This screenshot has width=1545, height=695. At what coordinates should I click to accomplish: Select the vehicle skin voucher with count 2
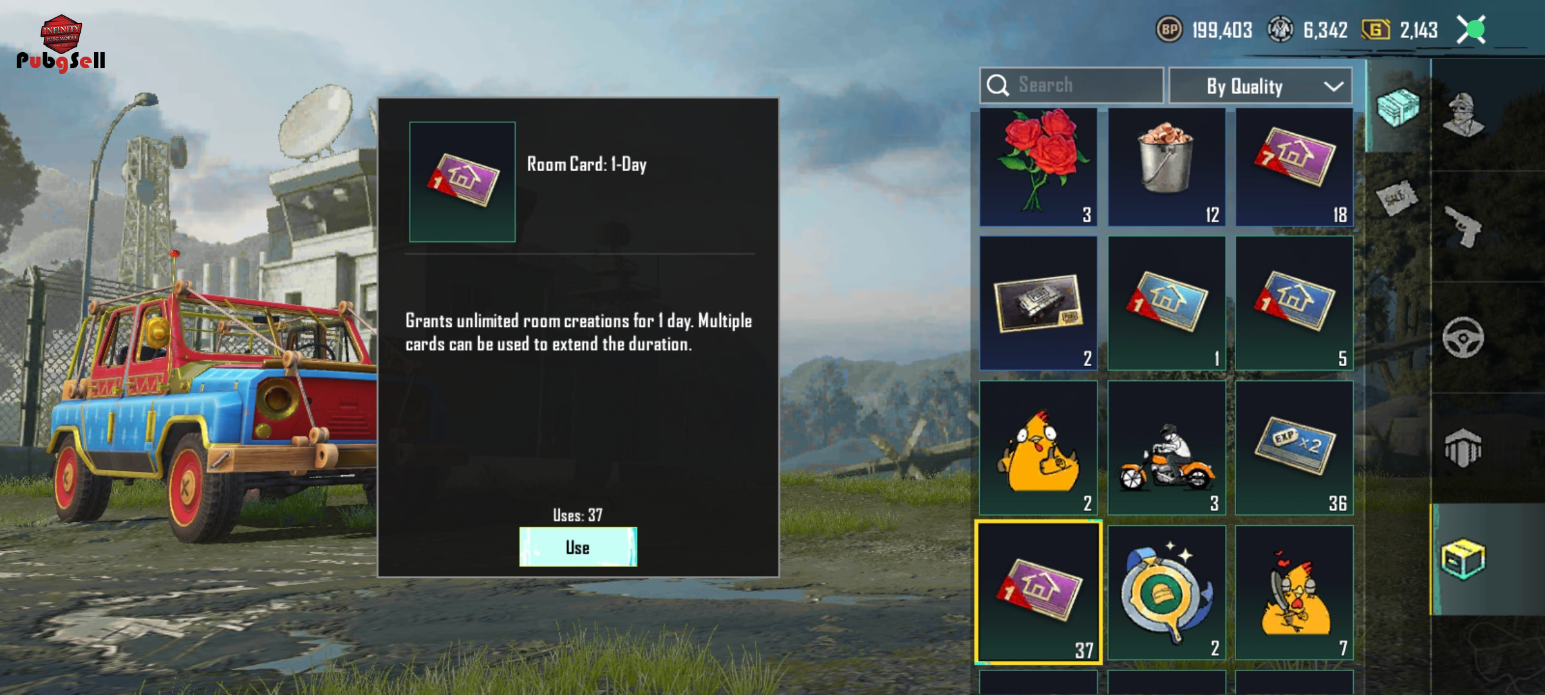pyautogui.click(x=1038, y=303)
